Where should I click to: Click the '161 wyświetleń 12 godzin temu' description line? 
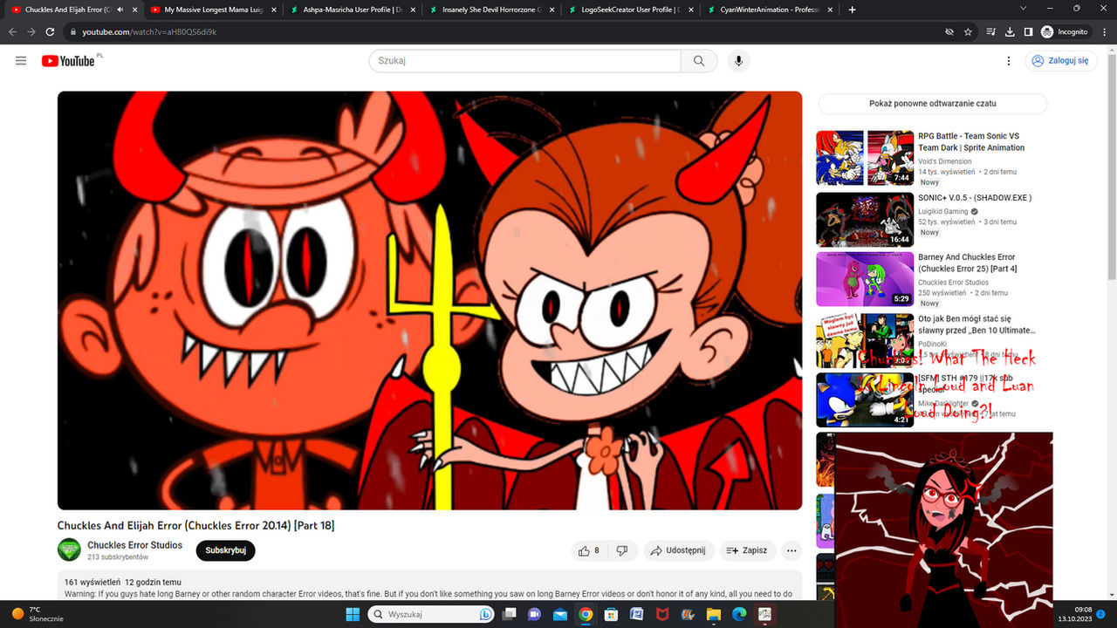[x=123, y=582]
